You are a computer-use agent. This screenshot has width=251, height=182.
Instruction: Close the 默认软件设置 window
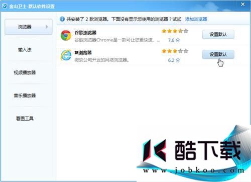point(243,5)
